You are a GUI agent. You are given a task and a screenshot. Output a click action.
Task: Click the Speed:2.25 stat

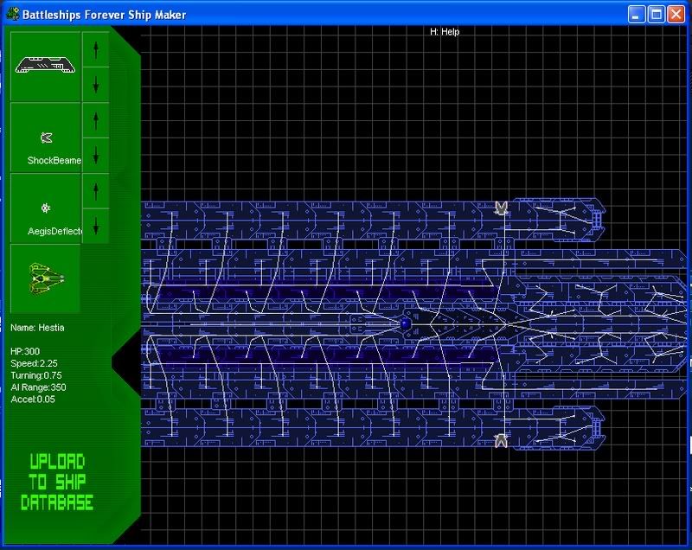(x=34, y=363)
